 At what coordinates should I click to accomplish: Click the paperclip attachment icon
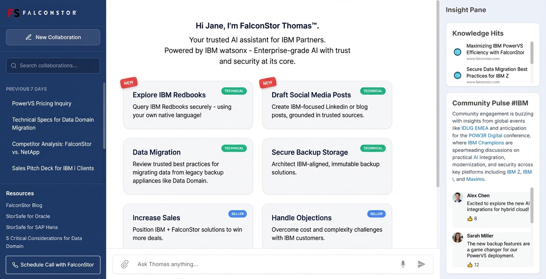[x=125, y=264]
